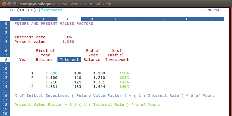232x116 pixels.
Task: Click the % of header text
Action: tap(117, 51)
